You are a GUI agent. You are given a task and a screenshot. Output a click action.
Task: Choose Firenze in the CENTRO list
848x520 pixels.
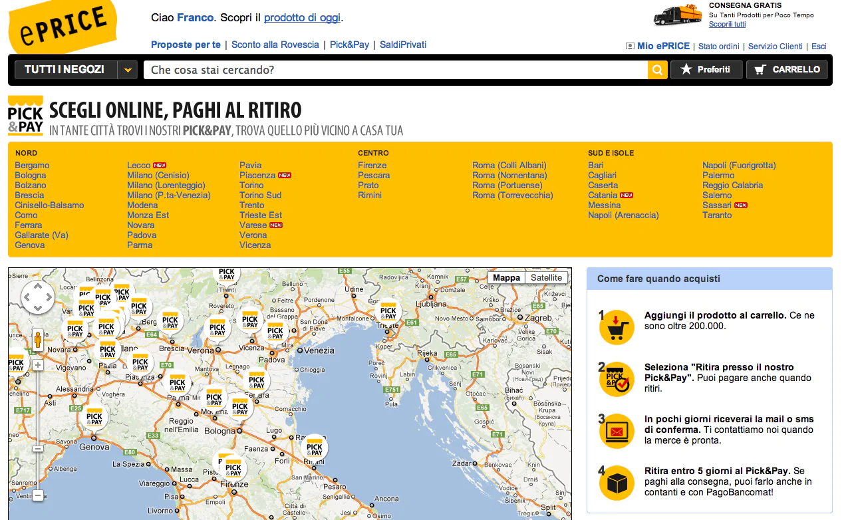372,166
